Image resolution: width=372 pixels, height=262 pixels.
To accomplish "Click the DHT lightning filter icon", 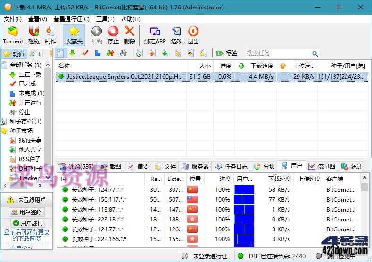I will (x=191, y=53).
